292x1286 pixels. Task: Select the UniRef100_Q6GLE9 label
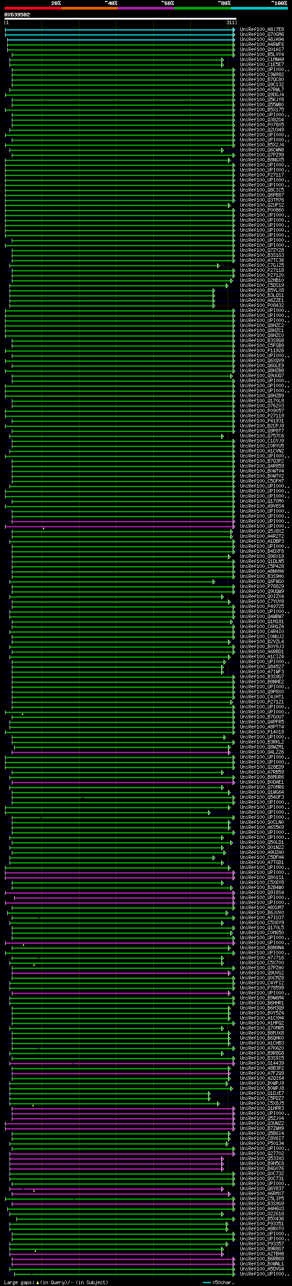pyautogui.click(x=262, y=365)
